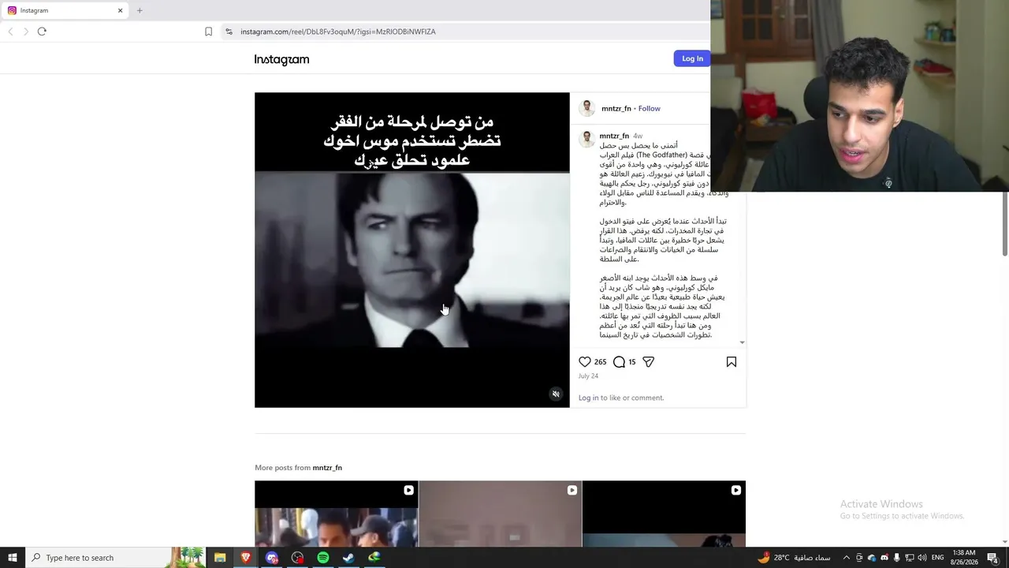Open the recording app taskbar icon
The width and height of the screenshot is (1009, 568).
click(x=297, y=558)
